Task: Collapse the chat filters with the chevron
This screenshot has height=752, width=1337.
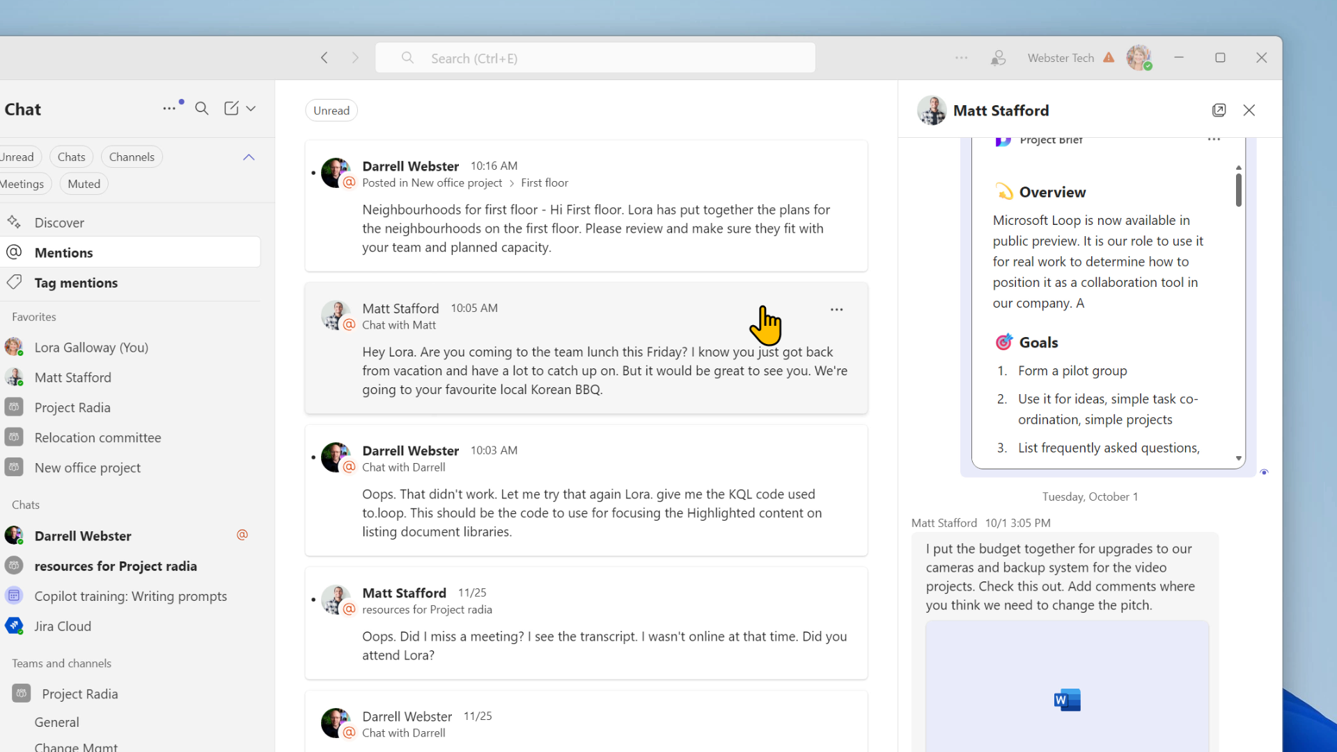Action: pyautogui.click(x=249, y=157)
